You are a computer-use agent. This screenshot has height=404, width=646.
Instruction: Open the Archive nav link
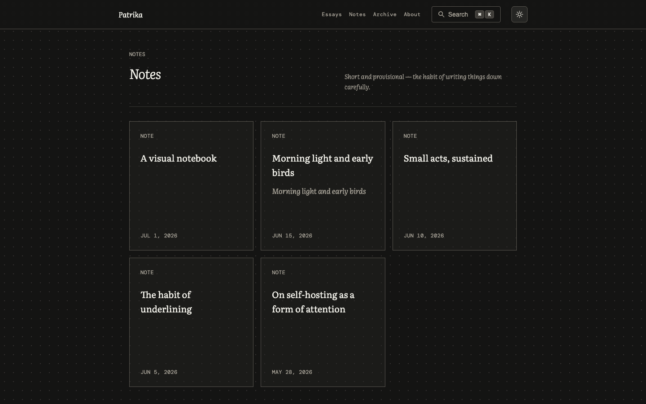pos(384,14)
